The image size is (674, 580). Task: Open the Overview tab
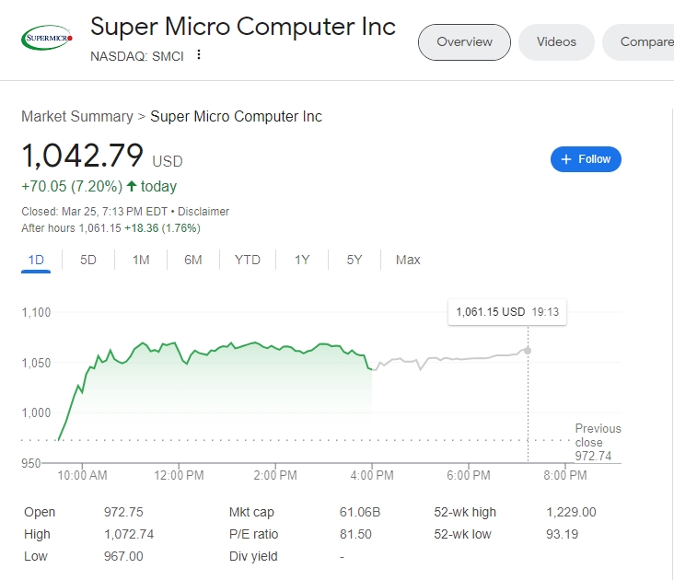pyautogui.click(x=464, y=41)
